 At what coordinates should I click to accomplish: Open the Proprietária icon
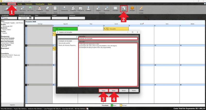pos(115,9)
